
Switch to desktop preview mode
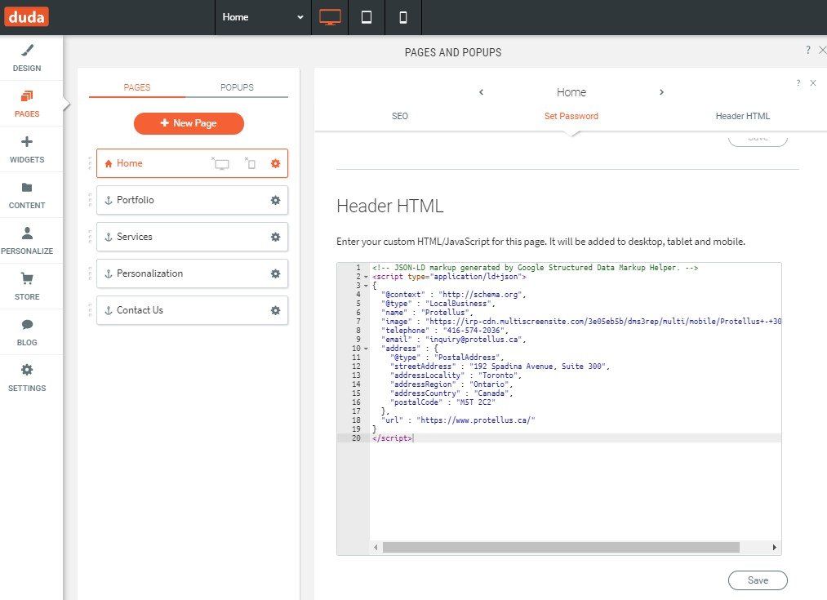tap(330, 17)
